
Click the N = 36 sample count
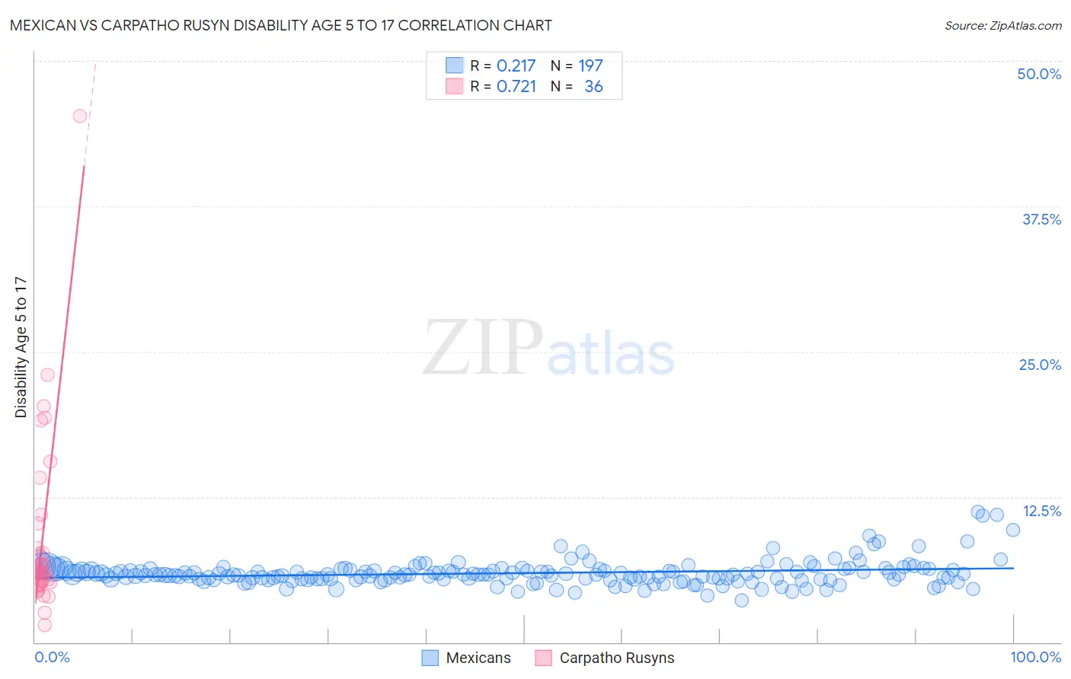(x=577, y=86)
